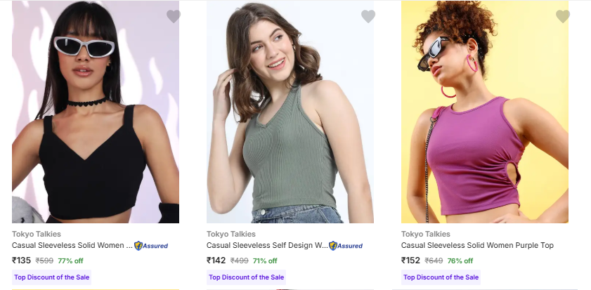Click the 71% off discount text

(x=265, y=261)
